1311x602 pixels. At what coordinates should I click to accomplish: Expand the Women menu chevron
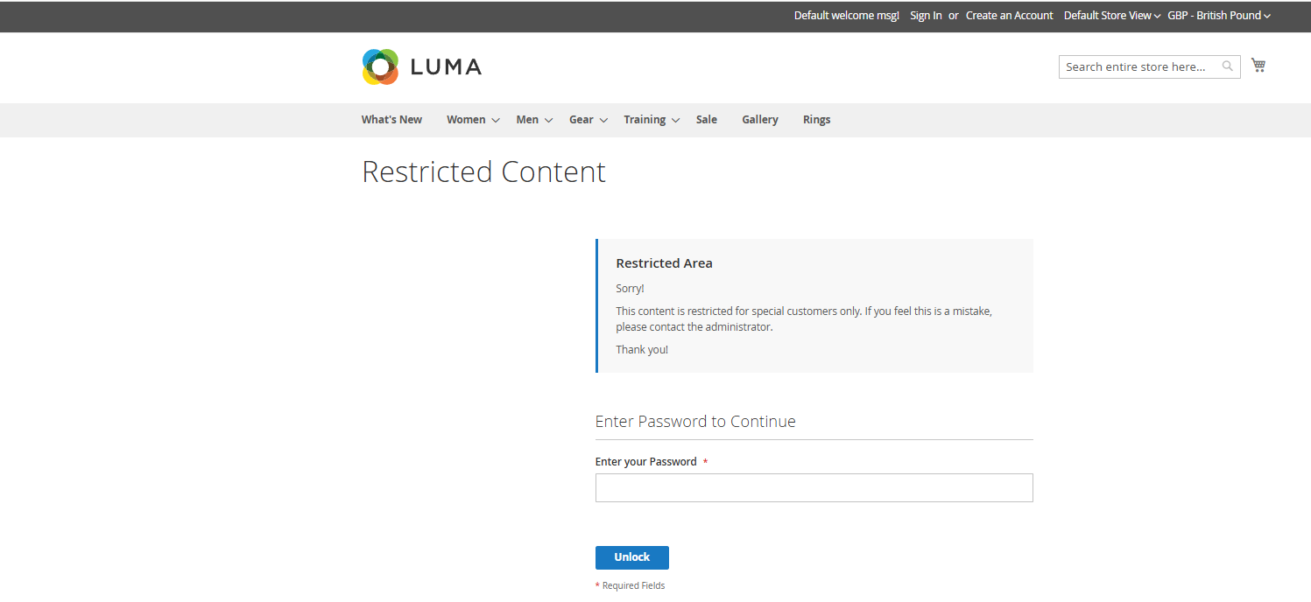pyautogui.click(x=496, y=121)
